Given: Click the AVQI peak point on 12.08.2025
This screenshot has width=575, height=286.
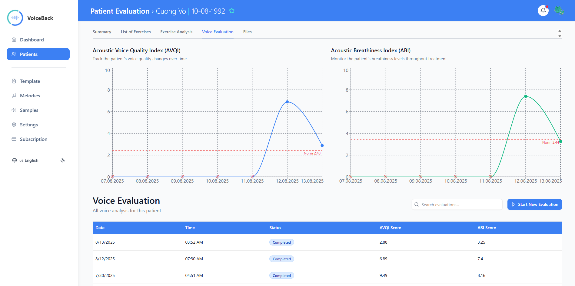Looking at the screenshot, I should coord(287,102).
